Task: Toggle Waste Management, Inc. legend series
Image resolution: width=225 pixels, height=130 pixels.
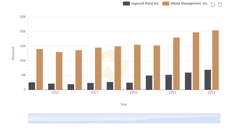Action: point(185,3)
